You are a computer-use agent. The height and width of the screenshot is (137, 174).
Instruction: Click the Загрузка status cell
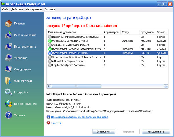(127, 53)
